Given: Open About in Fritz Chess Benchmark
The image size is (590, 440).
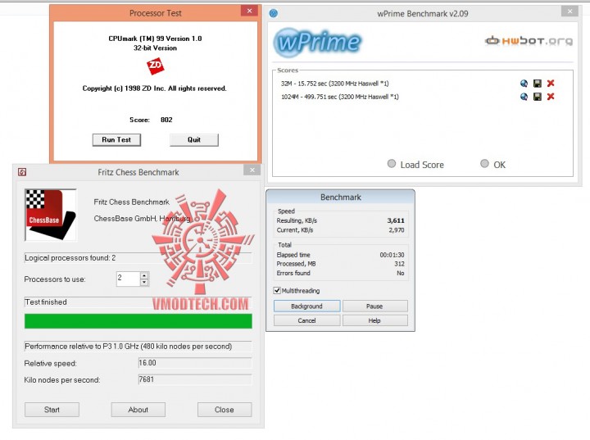Looking at the screenshot, I should 138,410.
